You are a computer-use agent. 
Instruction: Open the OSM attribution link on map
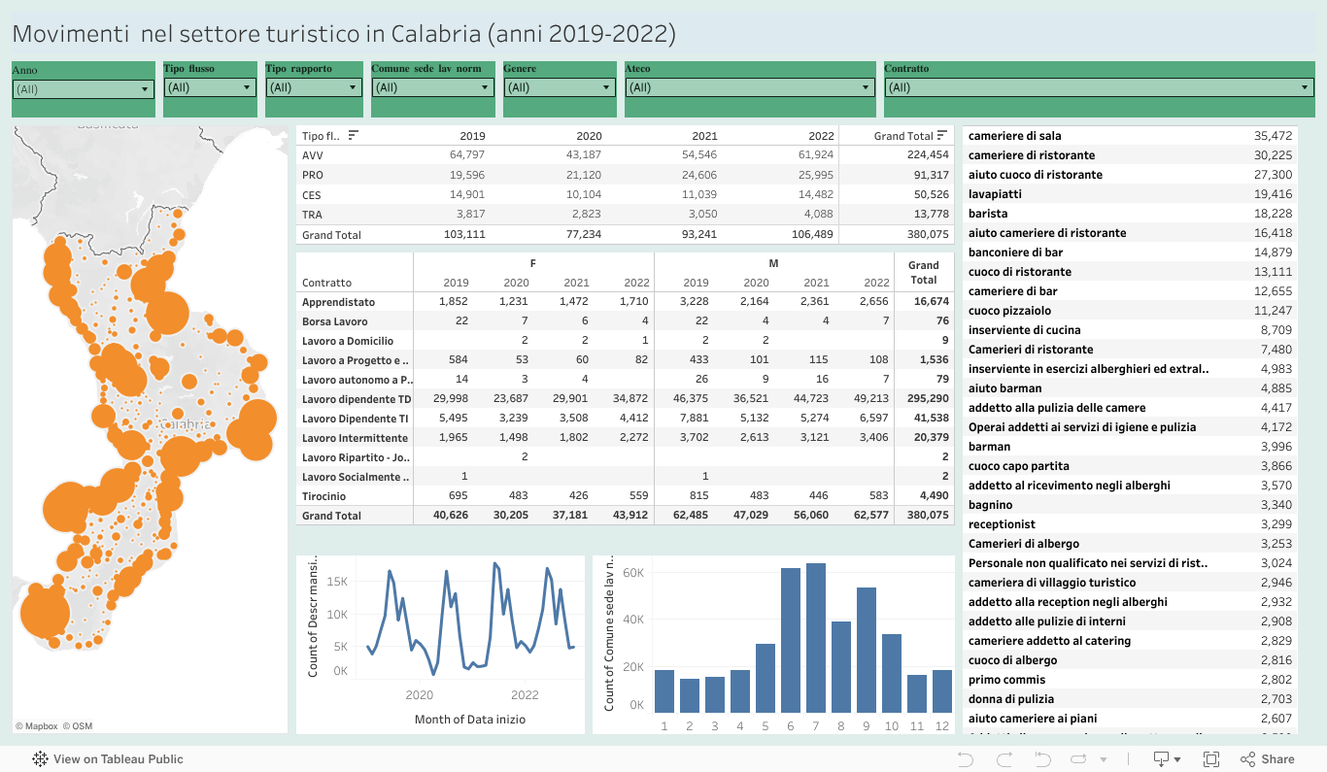tap(78, 725)
